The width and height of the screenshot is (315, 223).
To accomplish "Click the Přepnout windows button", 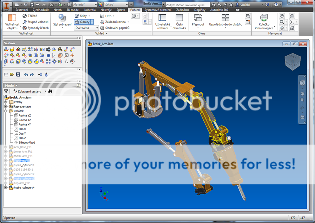I will (x=198, y=20).
